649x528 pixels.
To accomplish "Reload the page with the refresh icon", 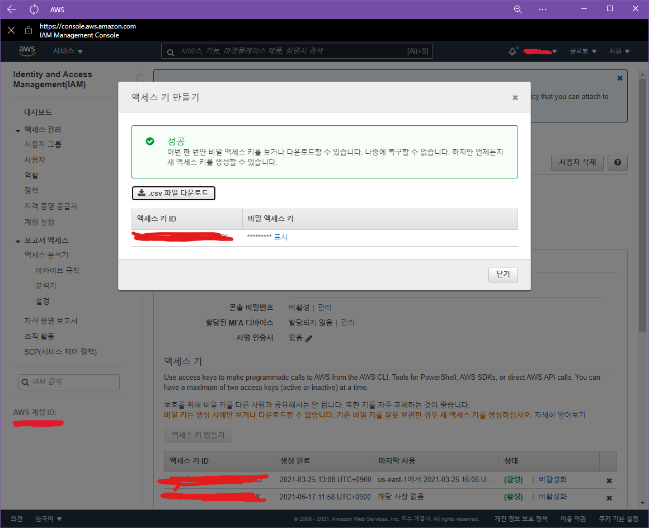I will tap(34, 9).
